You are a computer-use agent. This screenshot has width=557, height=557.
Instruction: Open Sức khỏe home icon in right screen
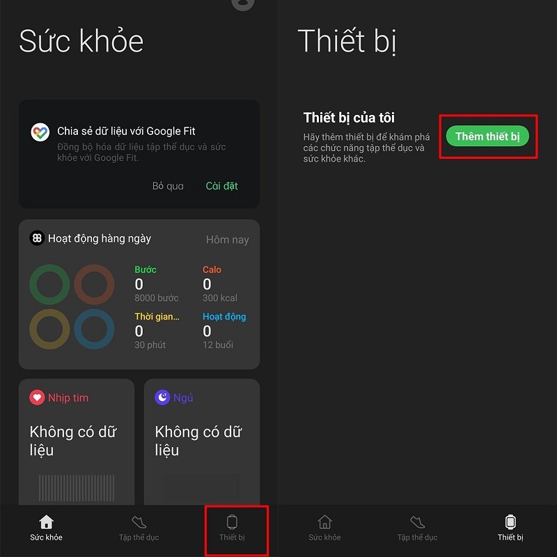tap(324, 522)
